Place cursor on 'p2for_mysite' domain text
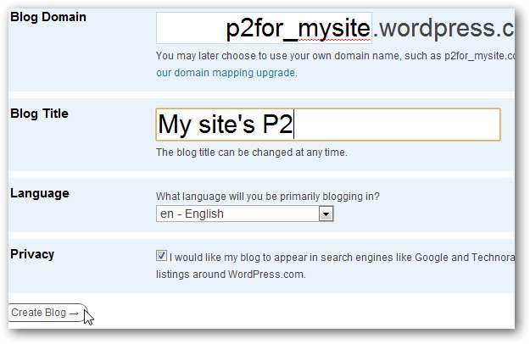Image resolution: width=530 pixels, height=344 pixels. 298,29
